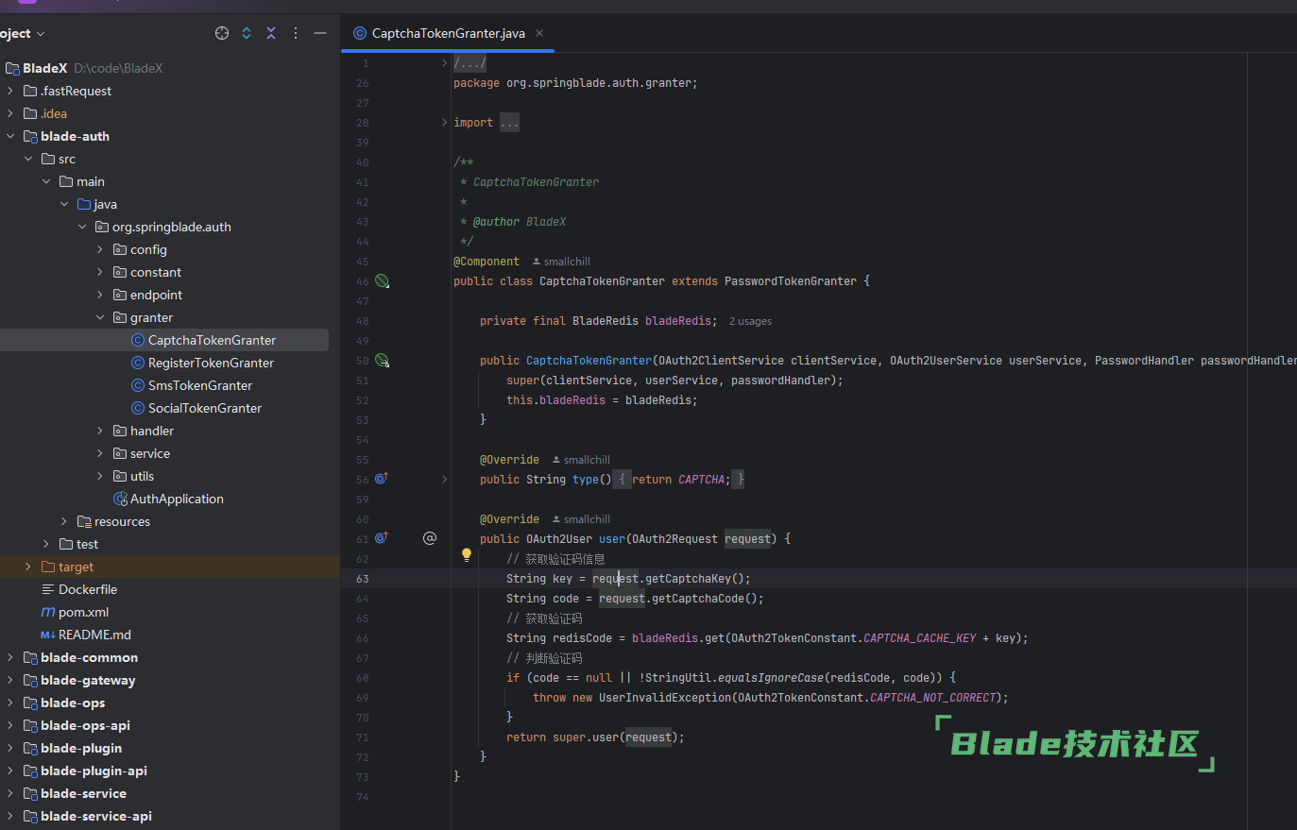This screenshot has width=1297, height=830.
Task: Click the getCaptchaCode() call on line 64
Action: tap(705, 599)
